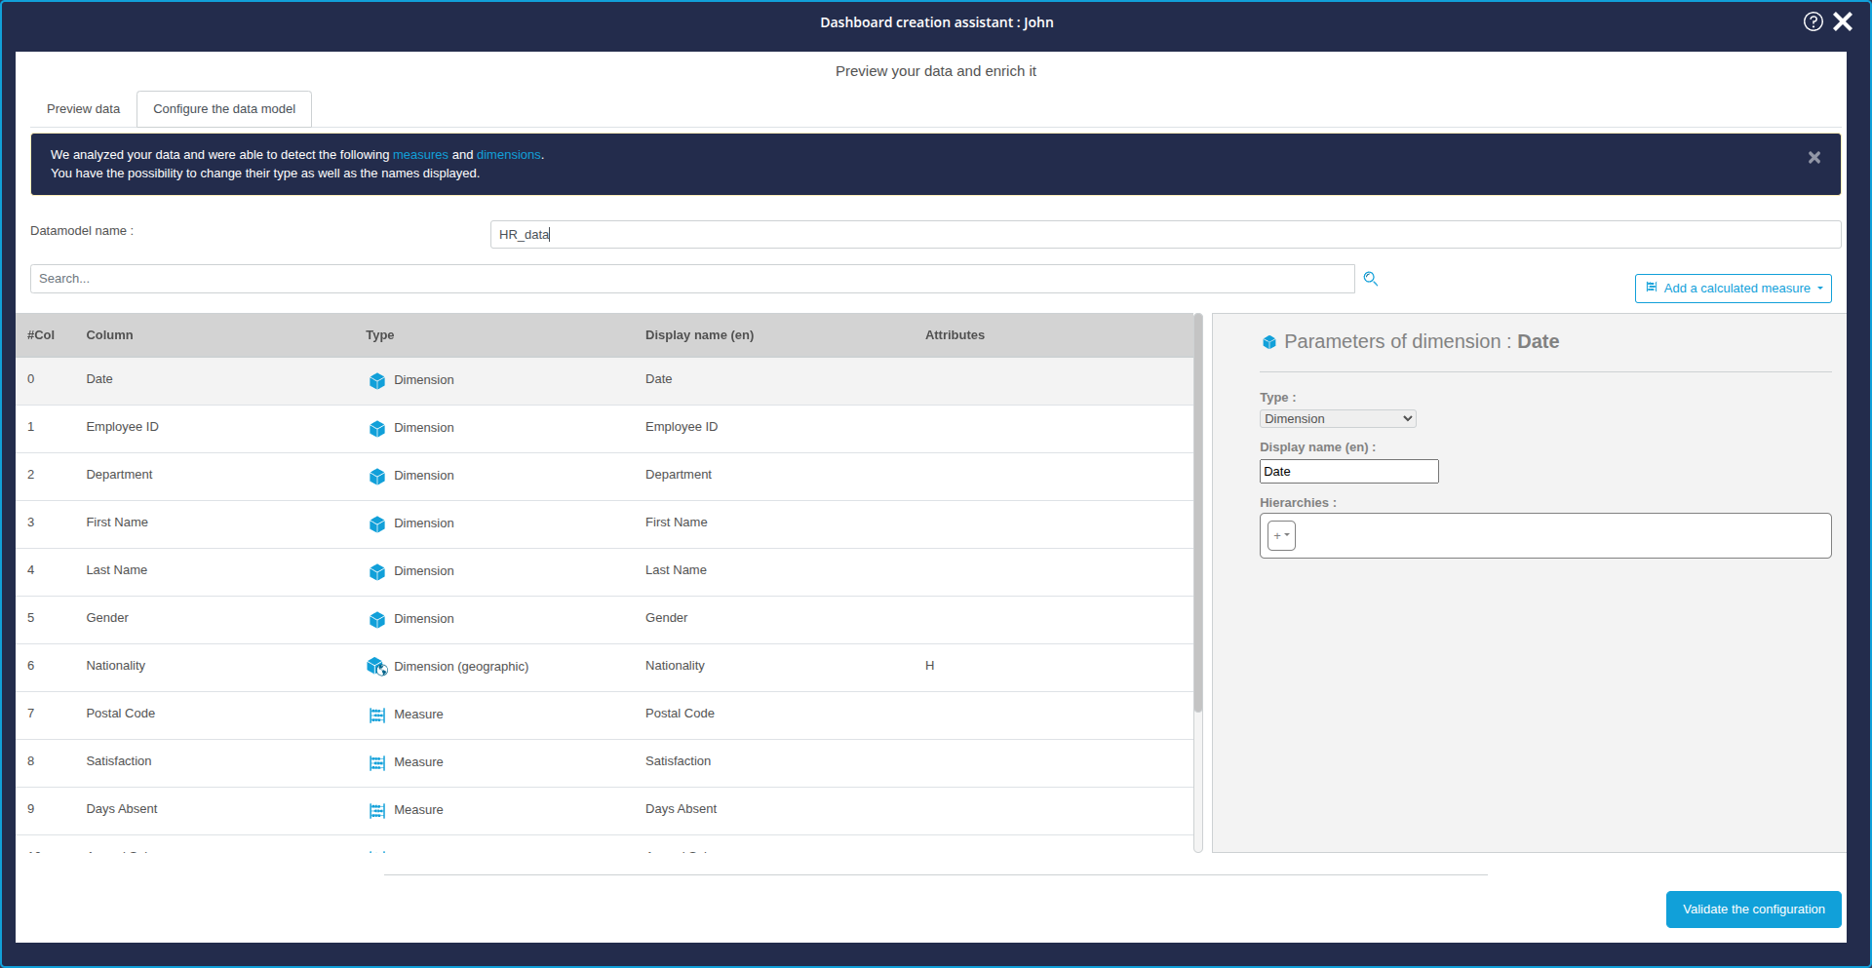Switch to the Preview data tab
Screen dimensions: 1872x968
[83, 109]
